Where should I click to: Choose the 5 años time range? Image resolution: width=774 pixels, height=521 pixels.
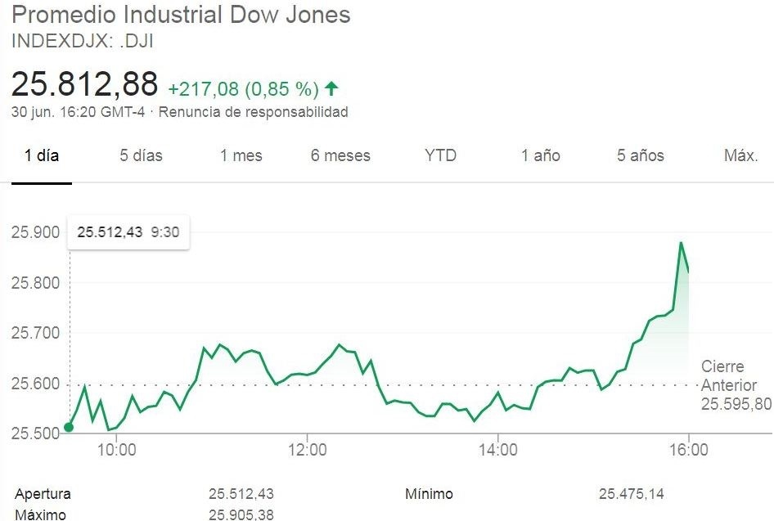641,155
